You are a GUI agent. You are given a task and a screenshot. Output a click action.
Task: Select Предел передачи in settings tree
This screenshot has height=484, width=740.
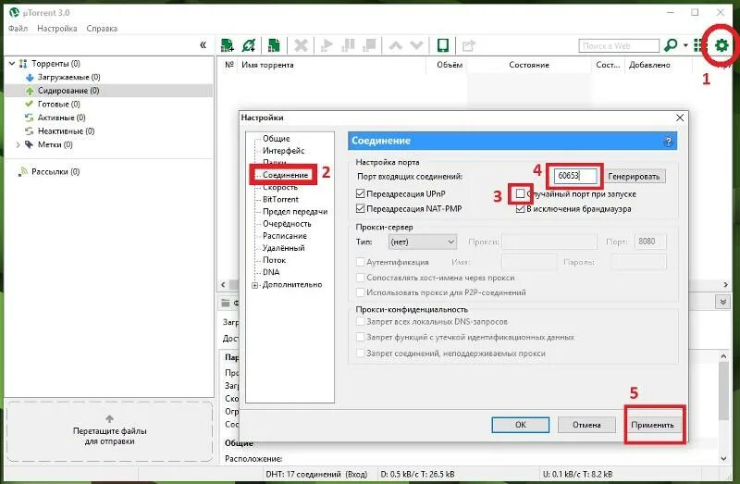(x=295, y=212)
